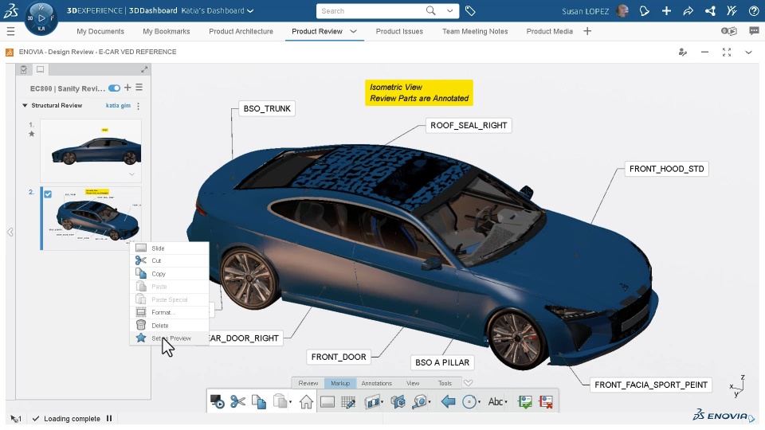Open the 3DEXPERIENCE compass

(x=41, y=18)
